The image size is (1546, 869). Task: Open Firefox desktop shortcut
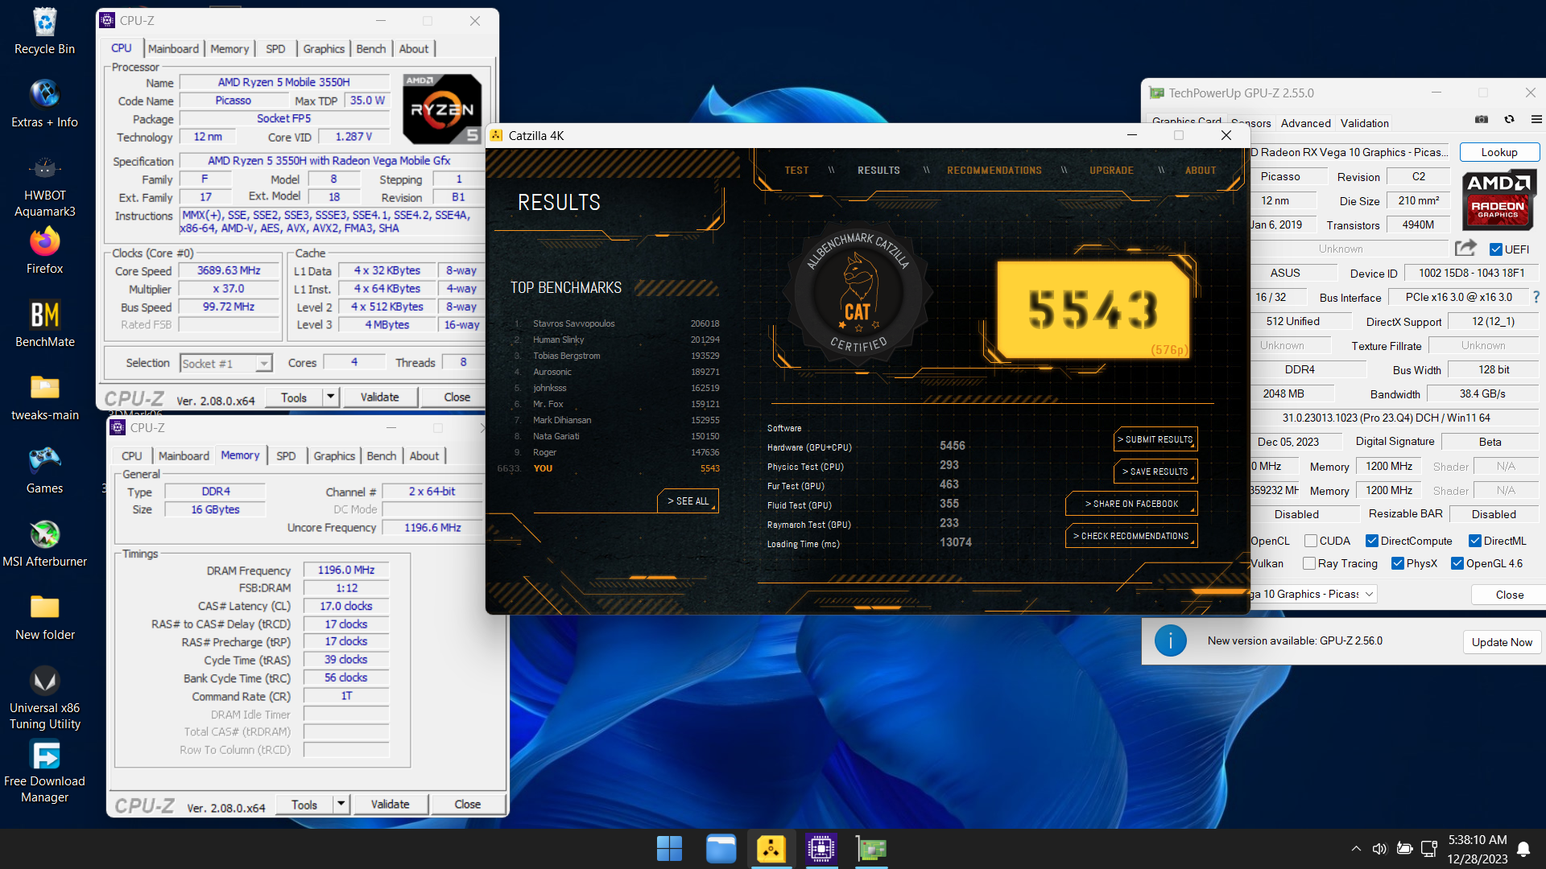[44, 251]
